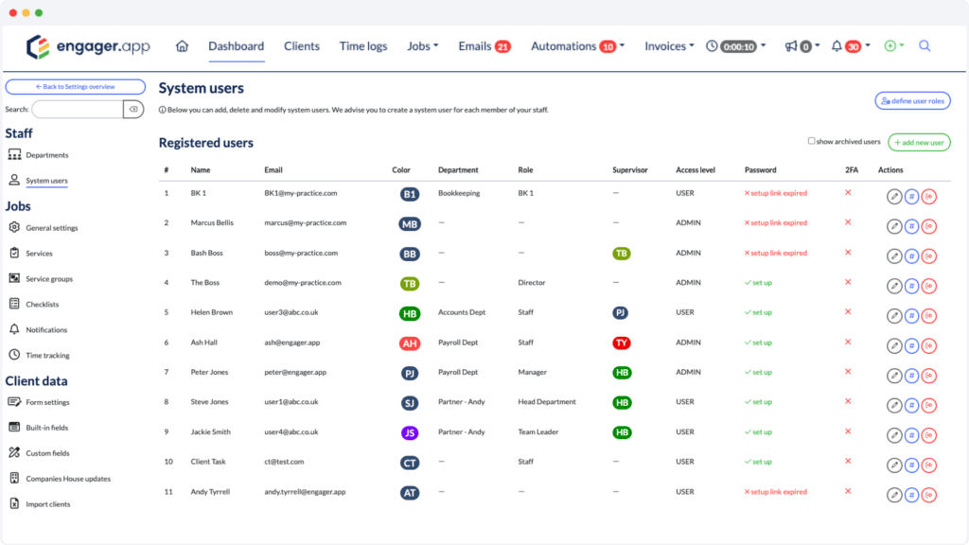Click the TB supervisor badge for Bash Boss
The height and width of the screenshot is (545, 969).
(621, 254)
